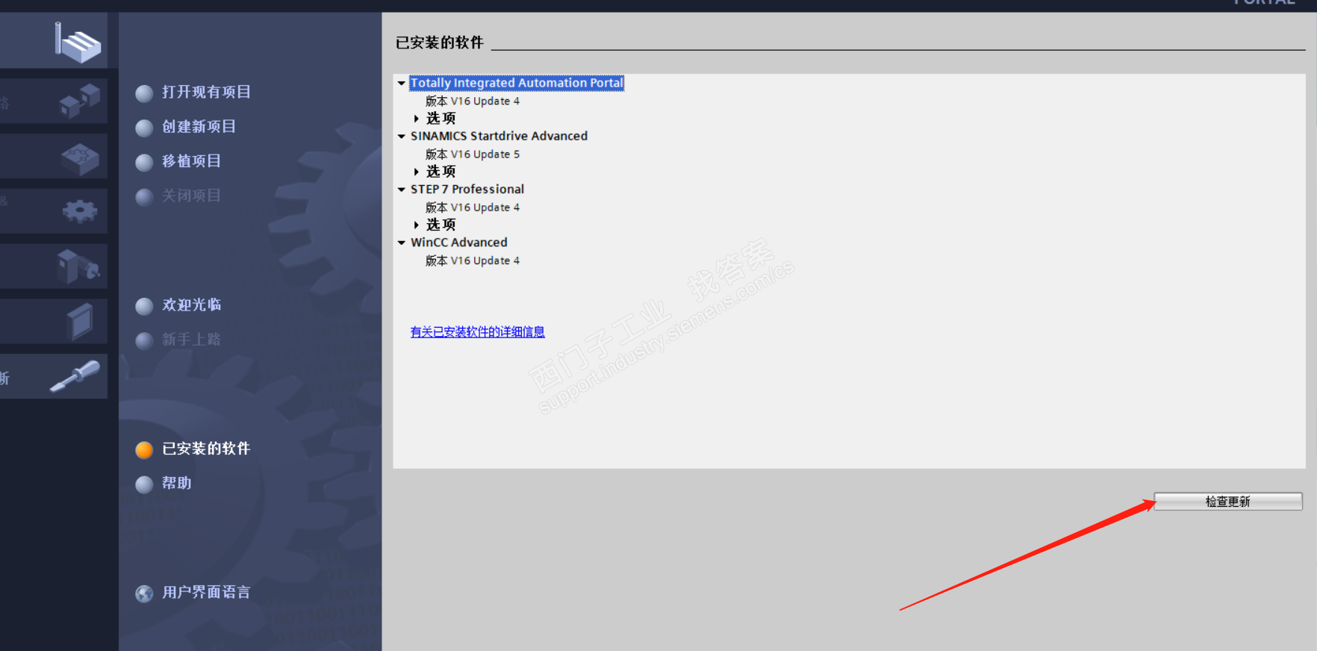
Task: Click the 检查更新 button
Action: pyautogui.click(x=1228, y=502)
